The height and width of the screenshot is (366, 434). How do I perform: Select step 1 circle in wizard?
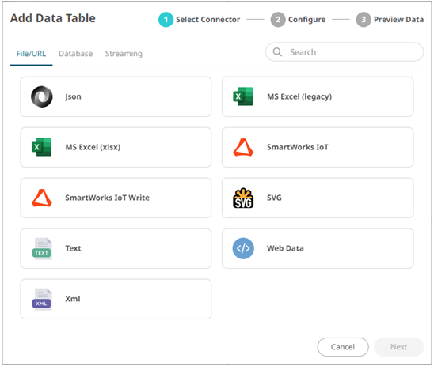pos(166,20)
